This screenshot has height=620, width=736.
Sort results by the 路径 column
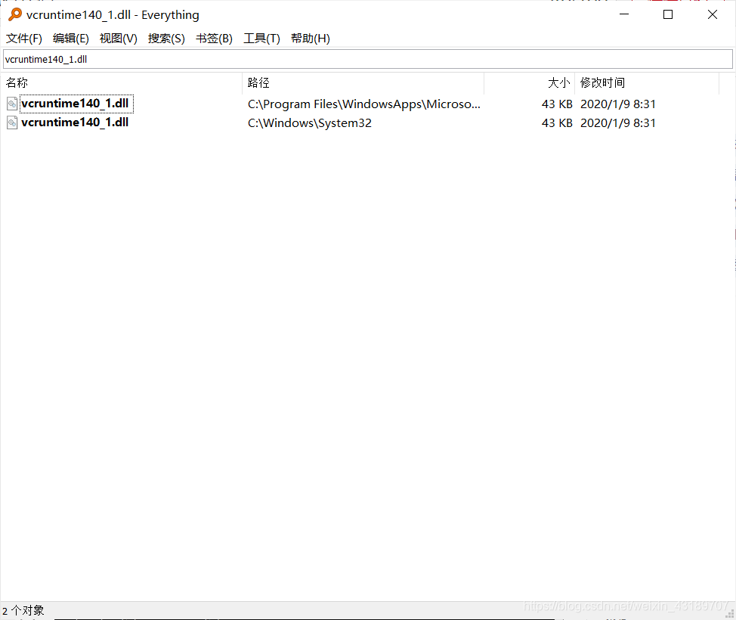coord(258,82)
